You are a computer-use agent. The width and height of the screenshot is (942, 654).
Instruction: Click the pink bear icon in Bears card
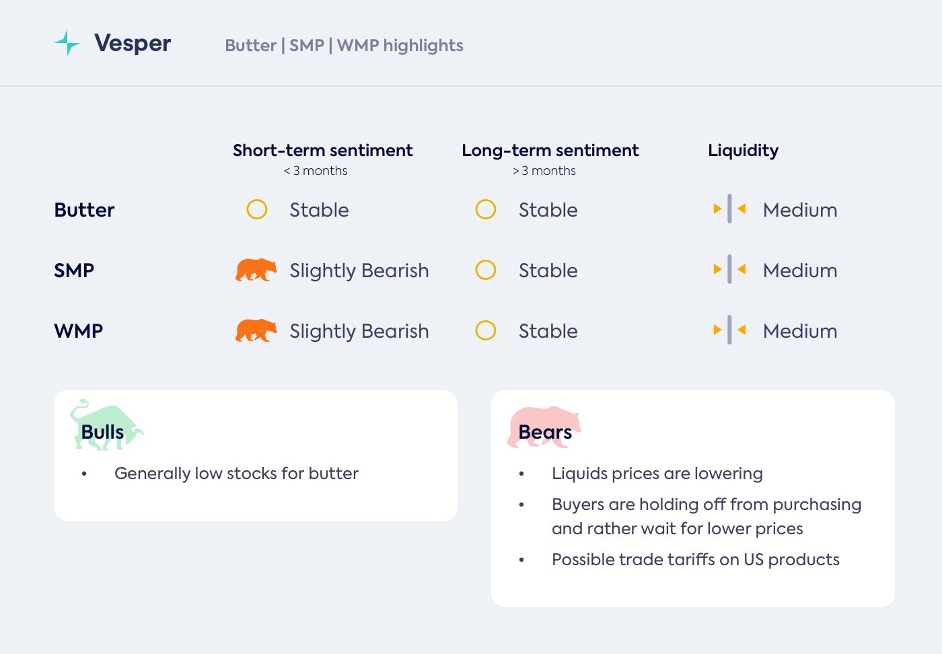coord(544,426)
